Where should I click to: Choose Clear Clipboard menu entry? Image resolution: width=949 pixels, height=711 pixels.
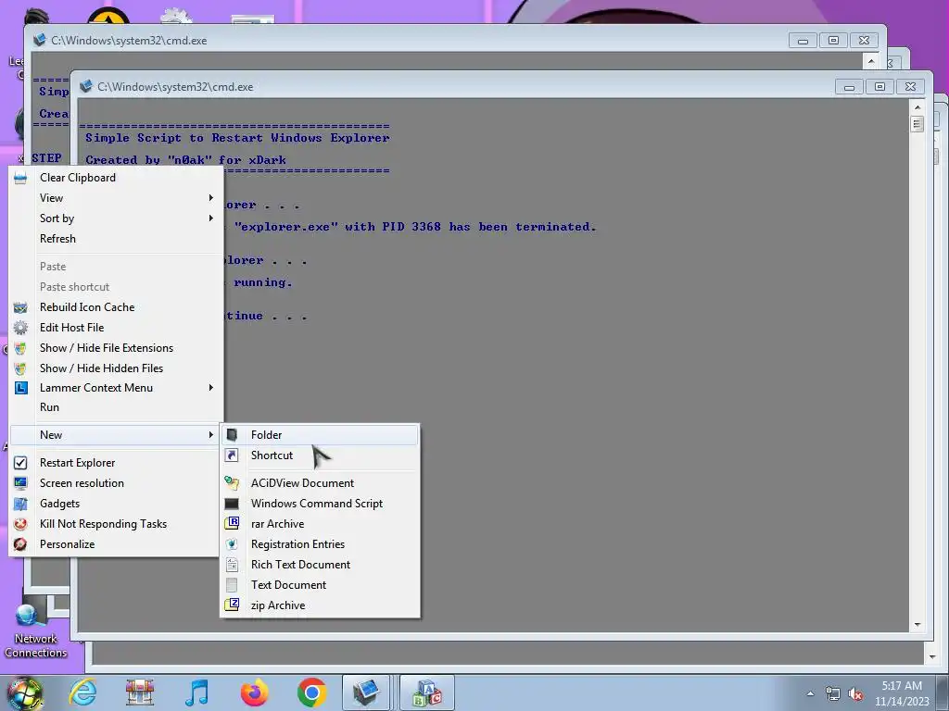pyautogui.click(x=115, y=178)
